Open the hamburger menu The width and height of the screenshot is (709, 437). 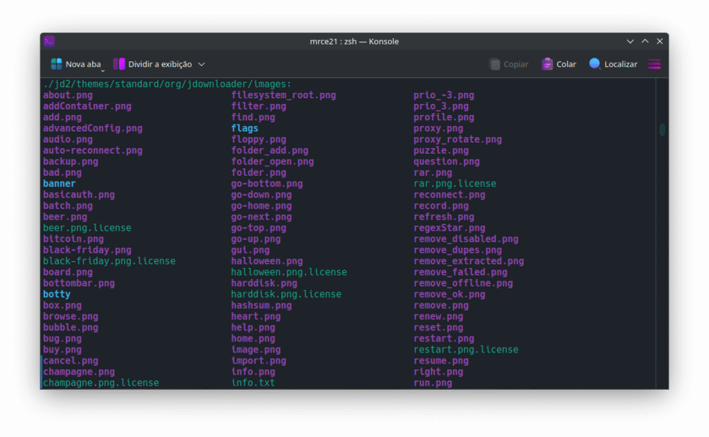654,64
